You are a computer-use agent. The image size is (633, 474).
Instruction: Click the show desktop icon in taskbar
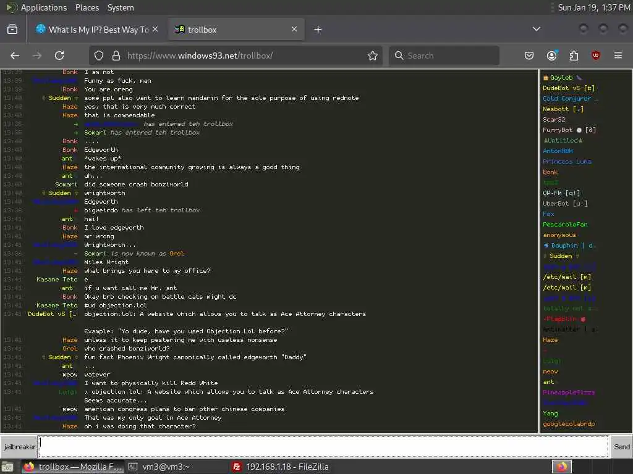point(8,467)
